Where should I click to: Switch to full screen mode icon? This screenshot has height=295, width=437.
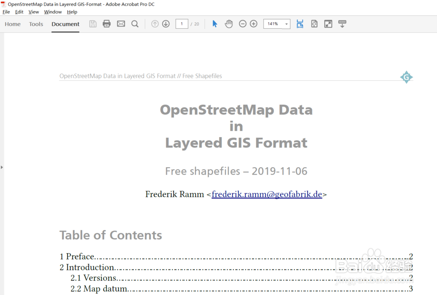[x=328, y=24]
